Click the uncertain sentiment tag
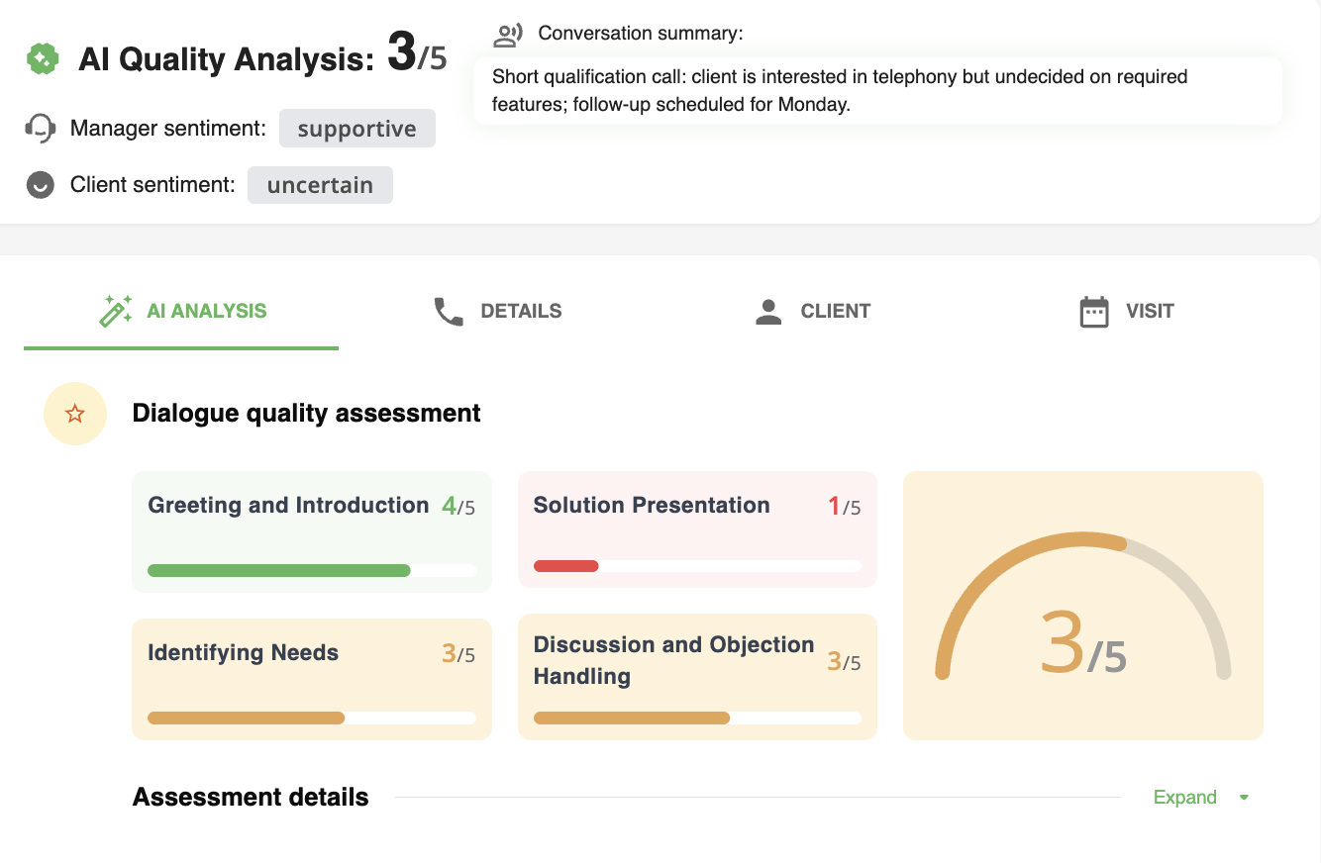The height and width of the screenshot is (863, 1321). 320,185
